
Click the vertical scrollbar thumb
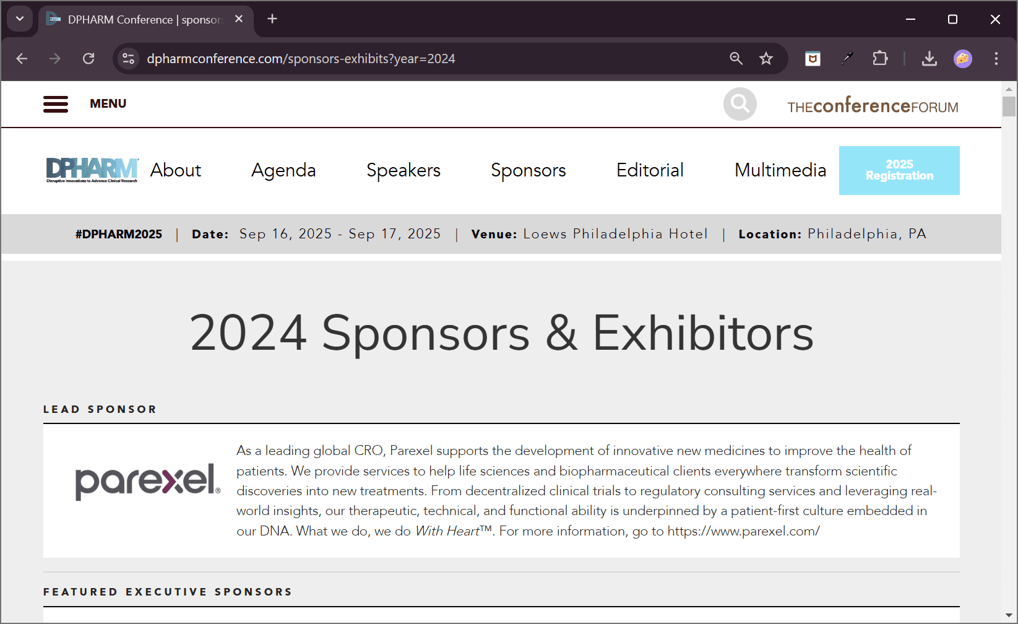tap(1009, 106)
